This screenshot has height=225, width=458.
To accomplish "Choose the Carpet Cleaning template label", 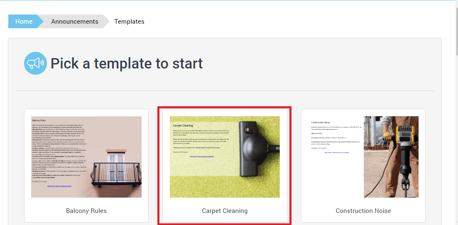I will pyautogui.click(x=225, y=211).
